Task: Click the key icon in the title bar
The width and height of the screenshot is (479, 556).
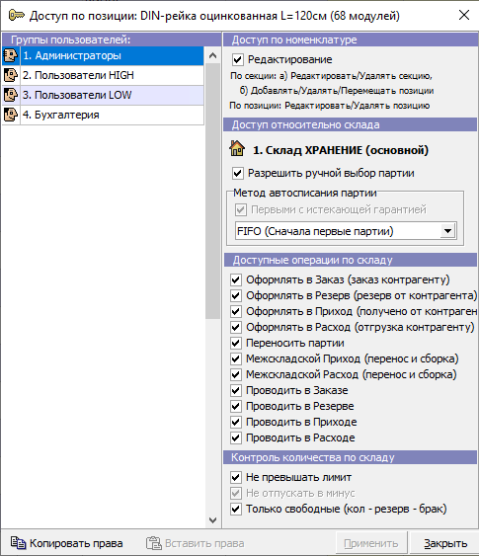Action: click(x=16, y=15)
